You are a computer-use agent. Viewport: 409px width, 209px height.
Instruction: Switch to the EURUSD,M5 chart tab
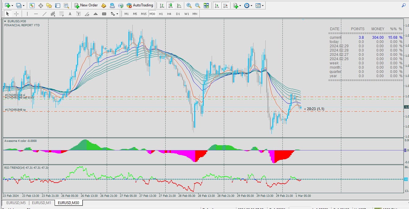click(x=16, y=203)
